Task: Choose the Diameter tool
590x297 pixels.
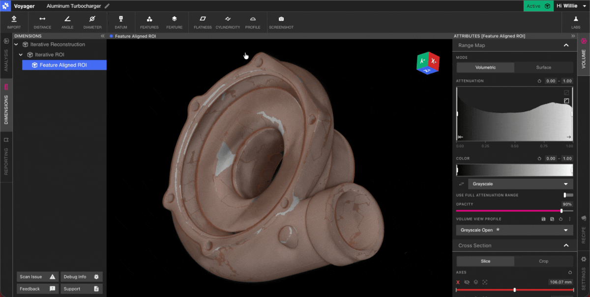Action: coord(92,22)
